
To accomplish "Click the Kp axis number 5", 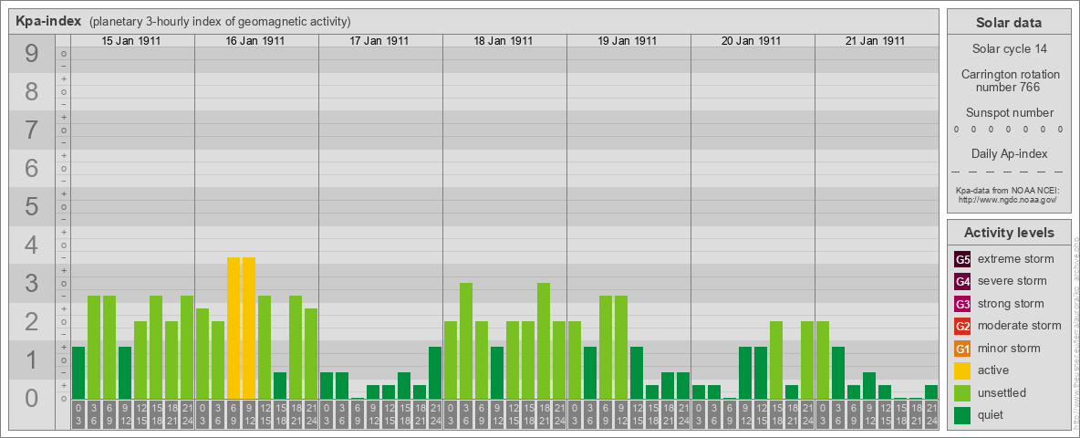I will 32,206.
